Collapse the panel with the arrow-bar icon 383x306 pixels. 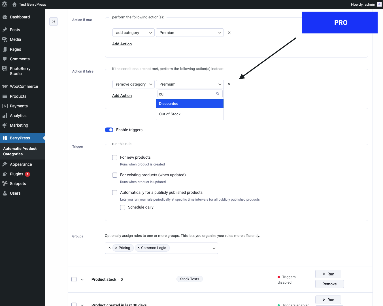click(x=54, y=22)
